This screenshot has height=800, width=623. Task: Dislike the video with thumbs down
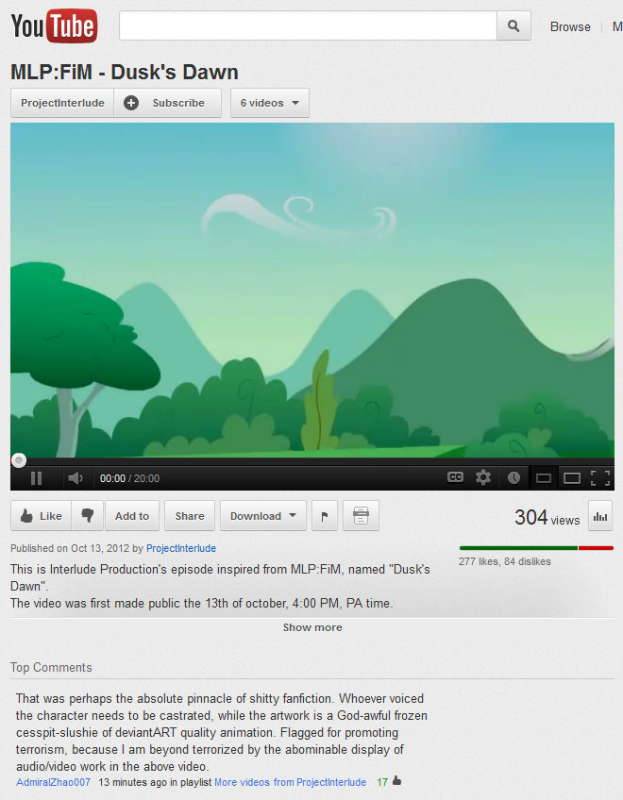tap(88, 516)
